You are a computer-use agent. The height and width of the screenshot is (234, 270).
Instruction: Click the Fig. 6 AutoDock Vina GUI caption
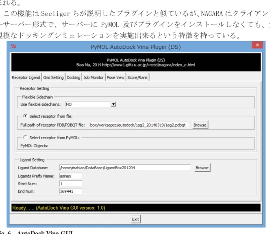coord(37,232)
